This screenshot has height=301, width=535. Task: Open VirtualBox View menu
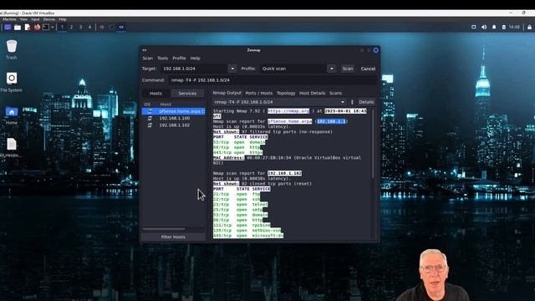tap(23, 19)
